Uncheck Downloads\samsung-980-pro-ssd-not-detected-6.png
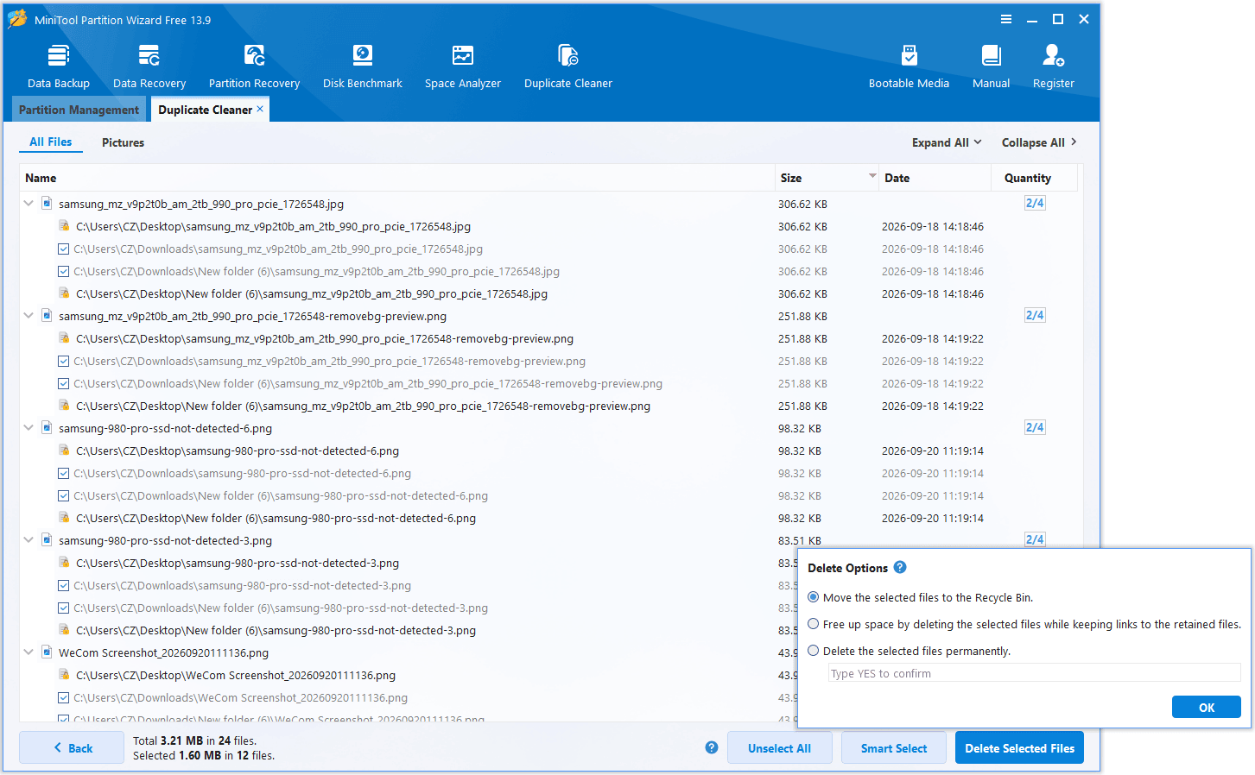Screen dimensions: 1255x775 click(63, 473)
